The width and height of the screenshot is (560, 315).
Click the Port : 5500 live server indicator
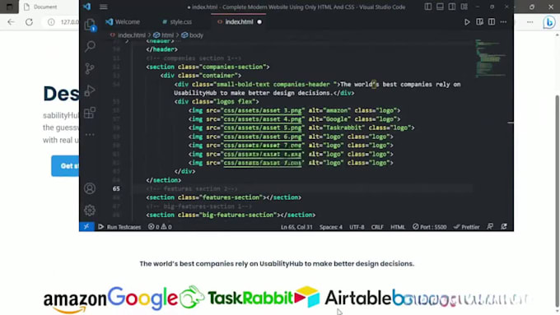pyautogui.click(x=429, y=227)
